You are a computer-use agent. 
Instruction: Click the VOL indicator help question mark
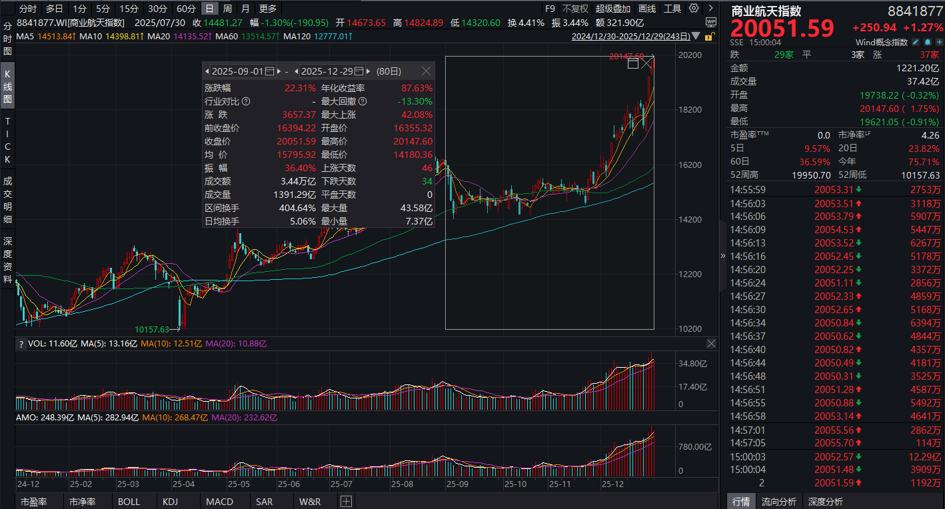[21, 344]
